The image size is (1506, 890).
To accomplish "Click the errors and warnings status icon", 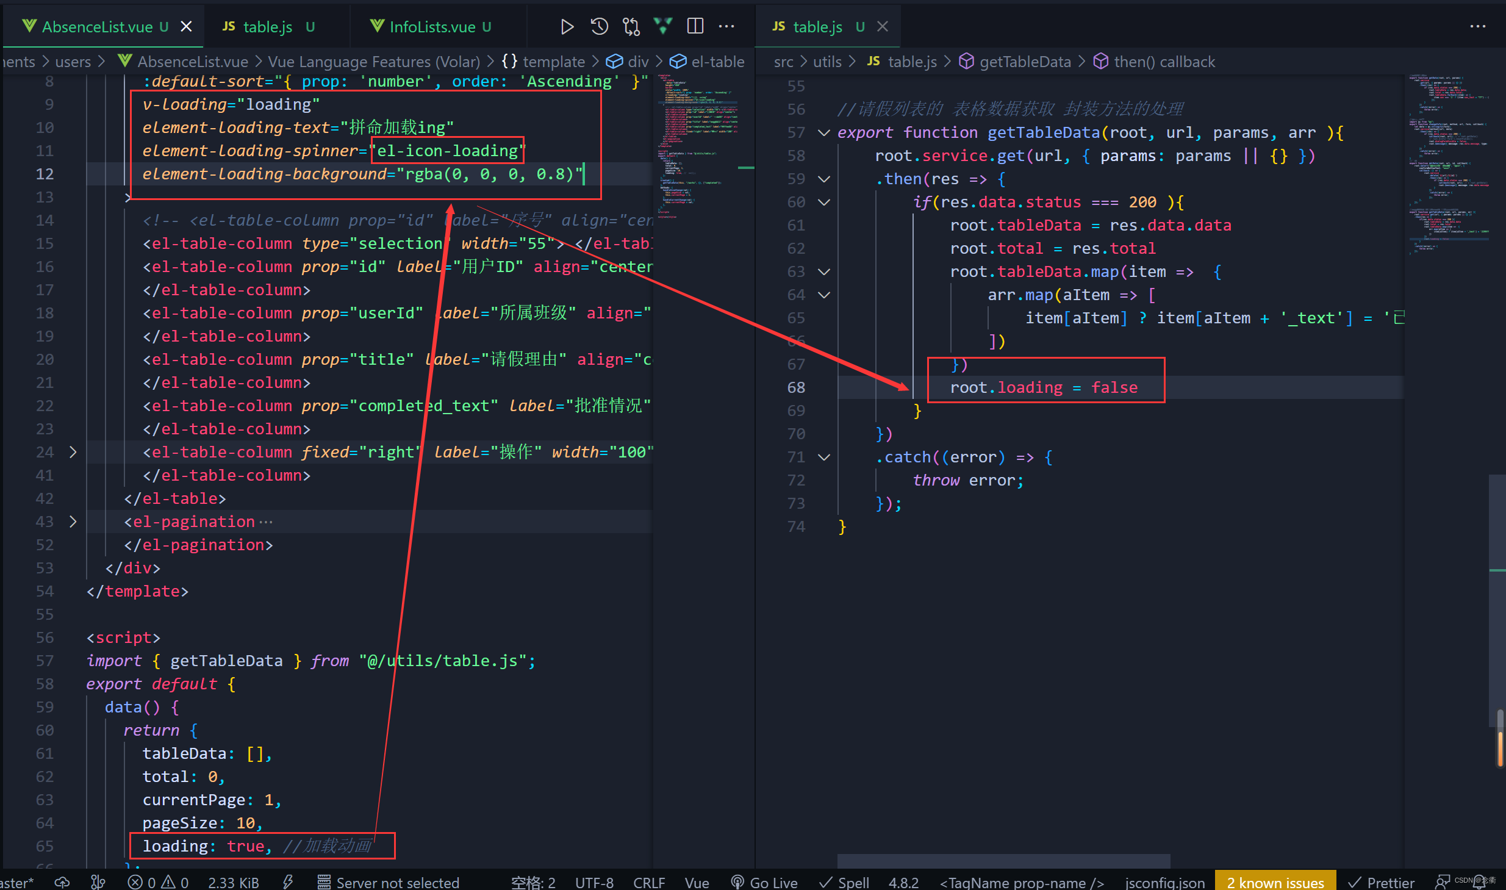I will [x=157, y=882].
